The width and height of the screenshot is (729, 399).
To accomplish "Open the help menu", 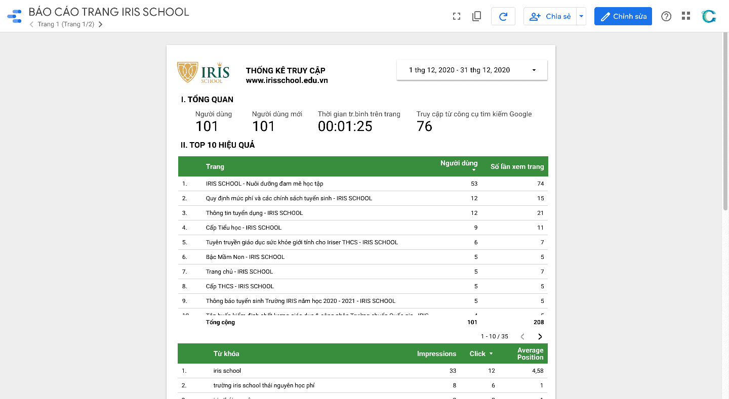I will (666, 16).
